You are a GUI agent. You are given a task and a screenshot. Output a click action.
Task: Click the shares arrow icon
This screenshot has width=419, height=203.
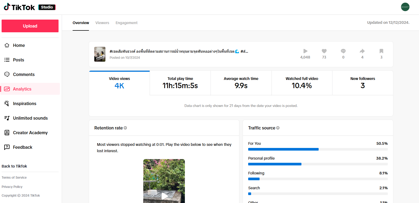pyautogui.click(x=362, y=51)
